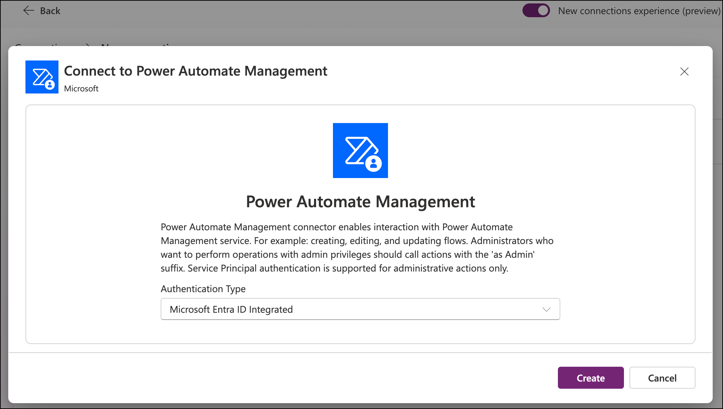This screenshot has height=409, width=723.
Task: Click the Microsoft publisher text
Action: point(81,89)
